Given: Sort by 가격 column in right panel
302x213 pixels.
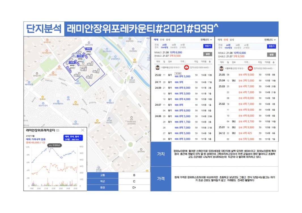Looking at the screenshot, I should coord(246,62).
